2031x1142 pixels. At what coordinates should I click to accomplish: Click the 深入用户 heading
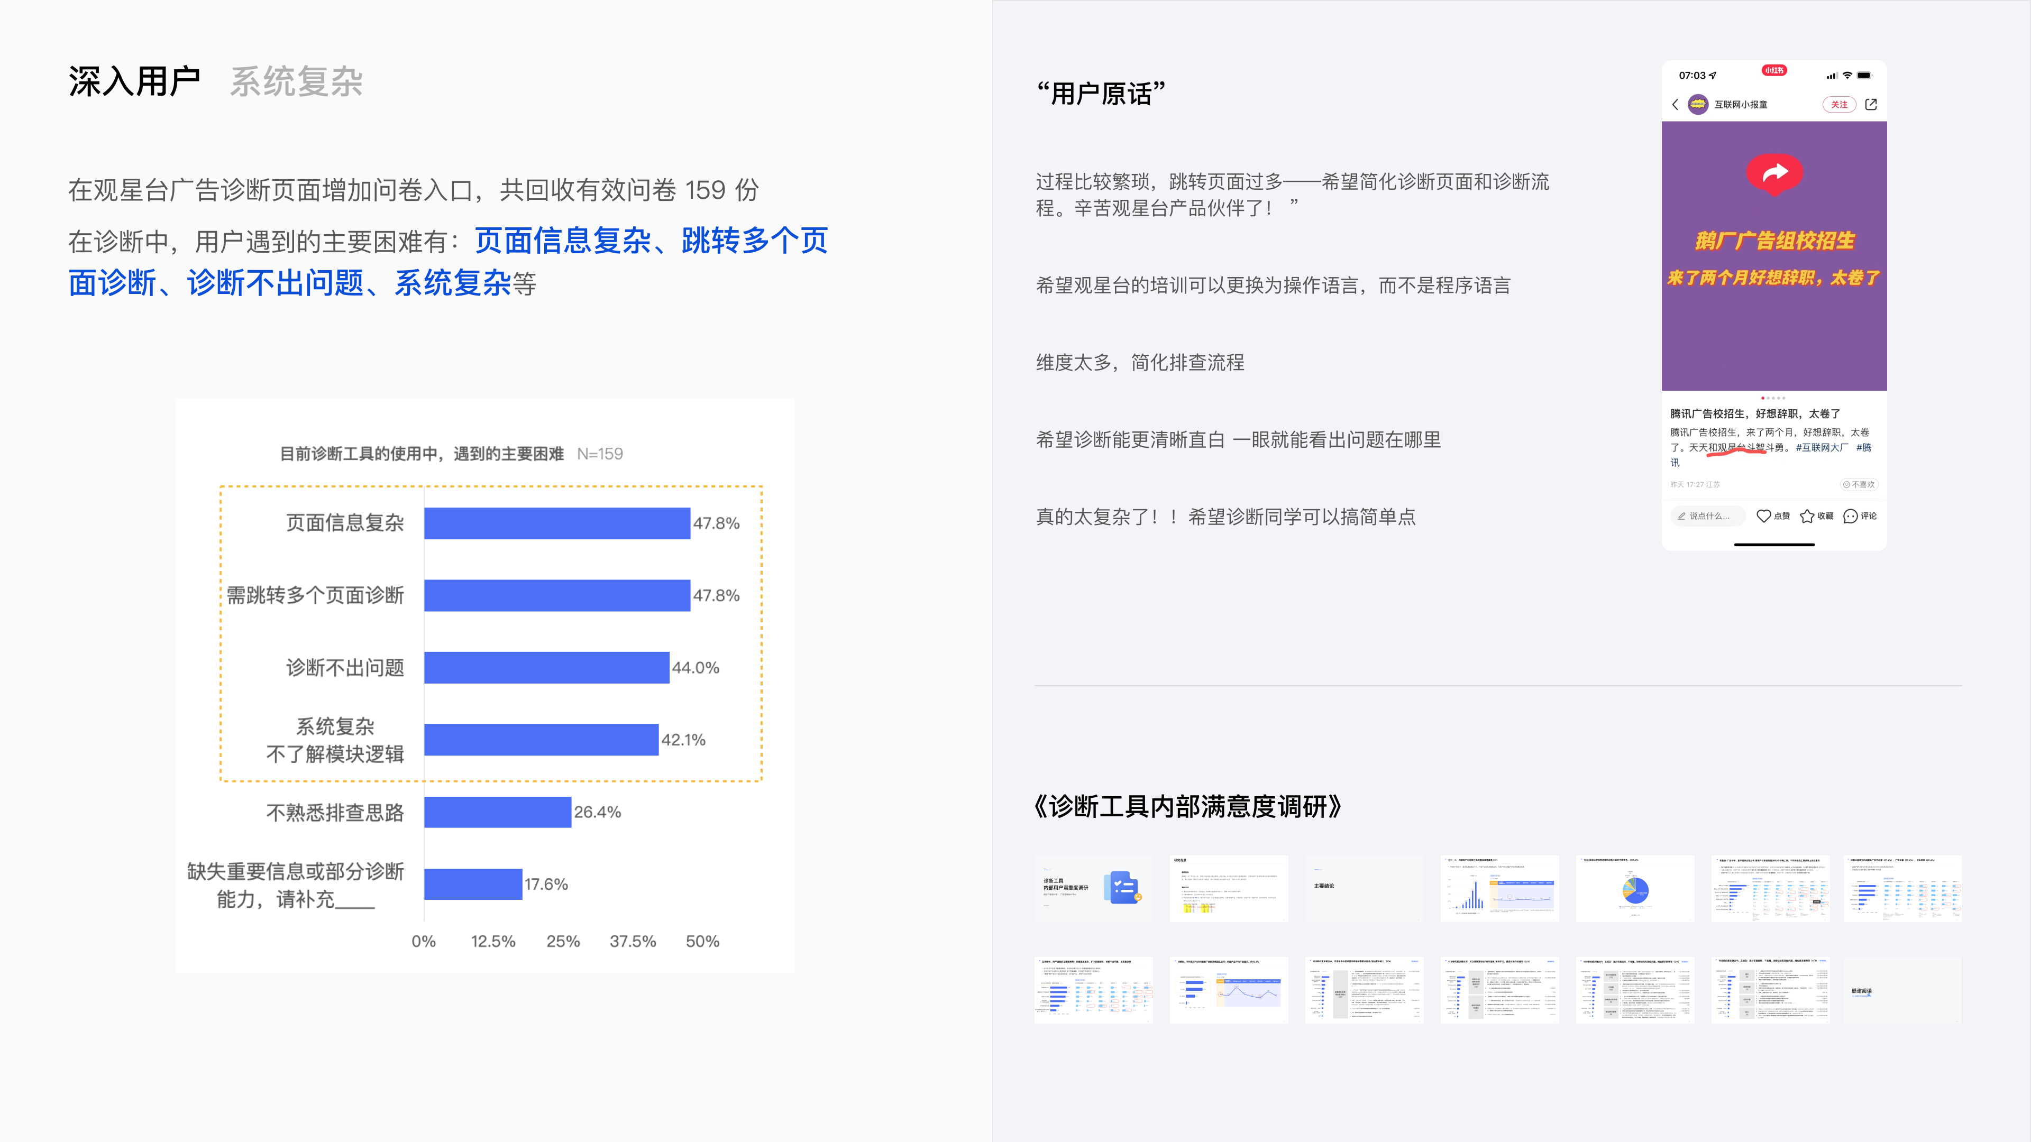point(134,81)
